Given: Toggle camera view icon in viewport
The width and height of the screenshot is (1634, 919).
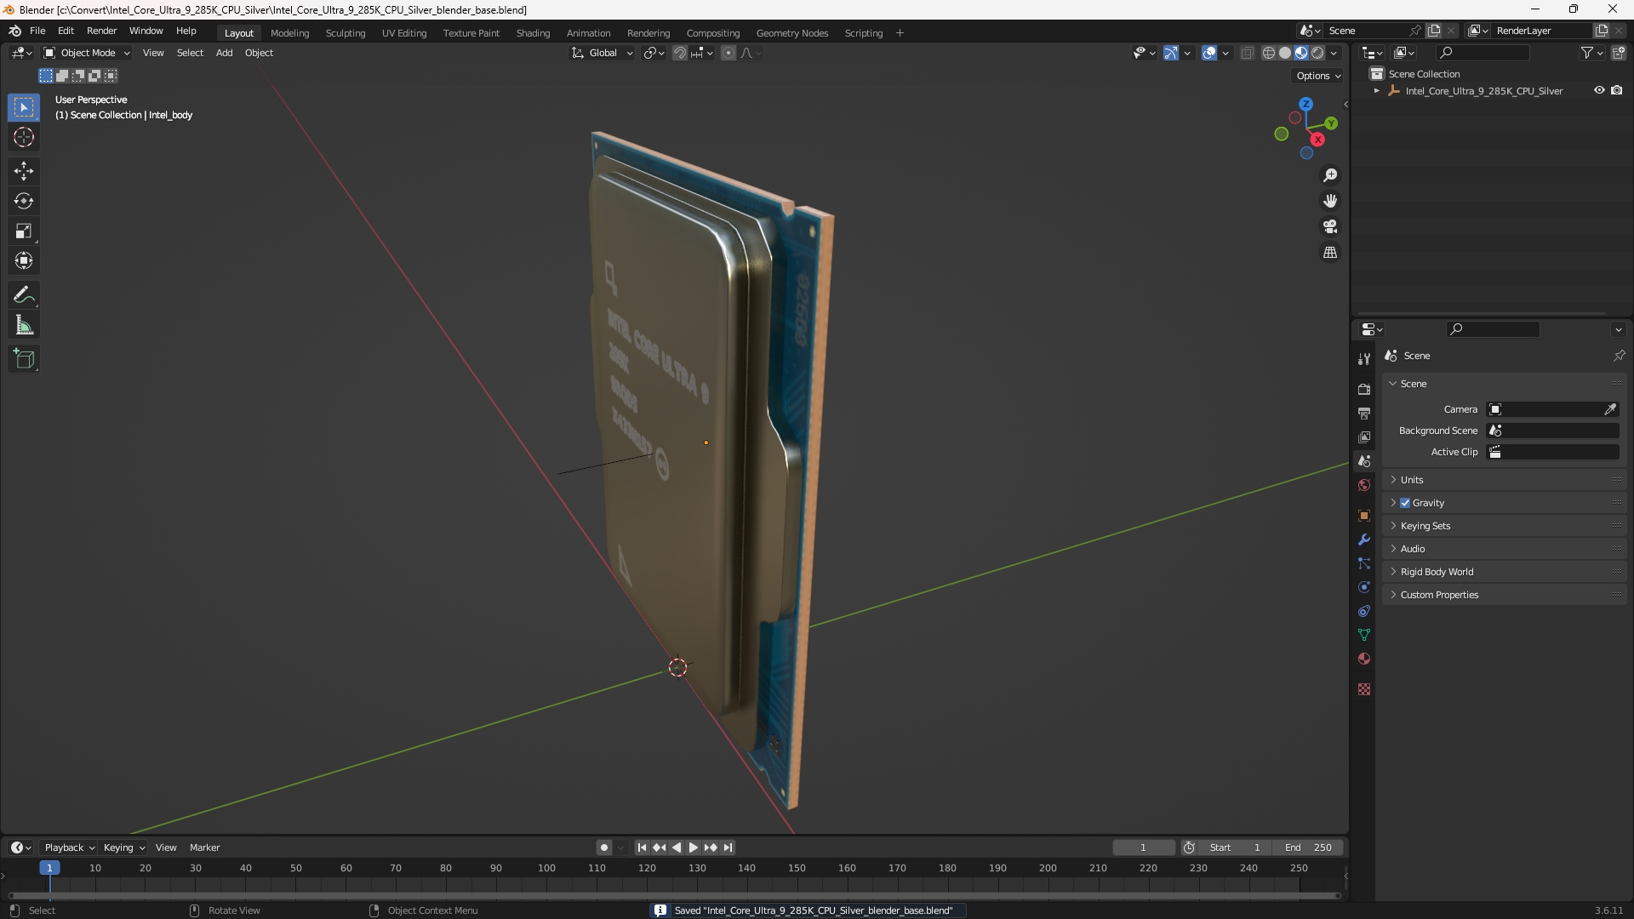Looking at the screenshot, I should 1330,226.
